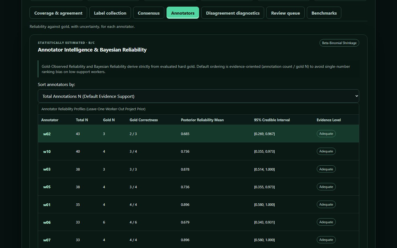Click the Adequate badge for w03
This screenshot has height=248, width=397.
pos(326,169)
